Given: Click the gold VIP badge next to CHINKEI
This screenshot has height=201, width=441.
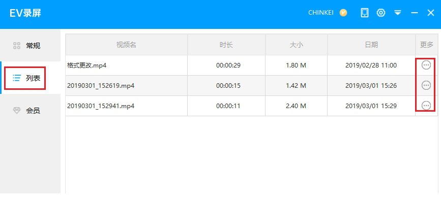Looking at the screenshot, I should 343,13.
